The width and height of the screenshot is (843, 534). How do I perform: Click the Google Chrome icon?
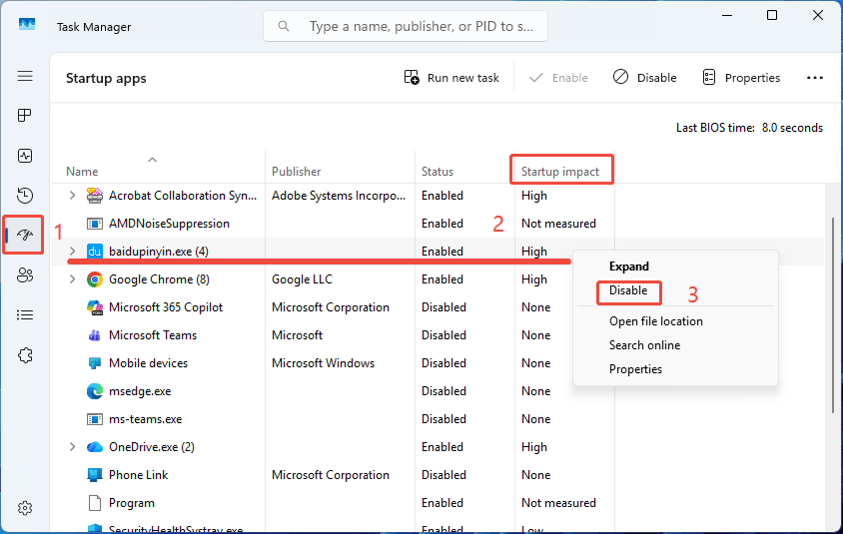point(95,279)
